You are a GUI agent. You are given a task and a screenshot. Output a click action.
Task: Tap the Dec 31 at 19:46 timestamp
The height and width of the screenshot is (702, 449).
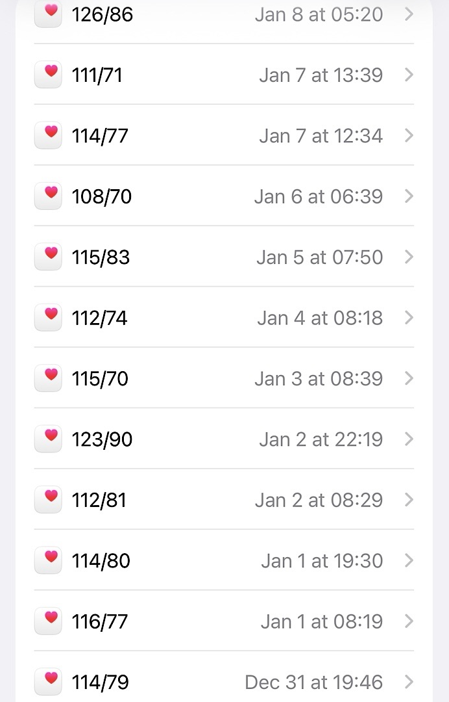313,682
